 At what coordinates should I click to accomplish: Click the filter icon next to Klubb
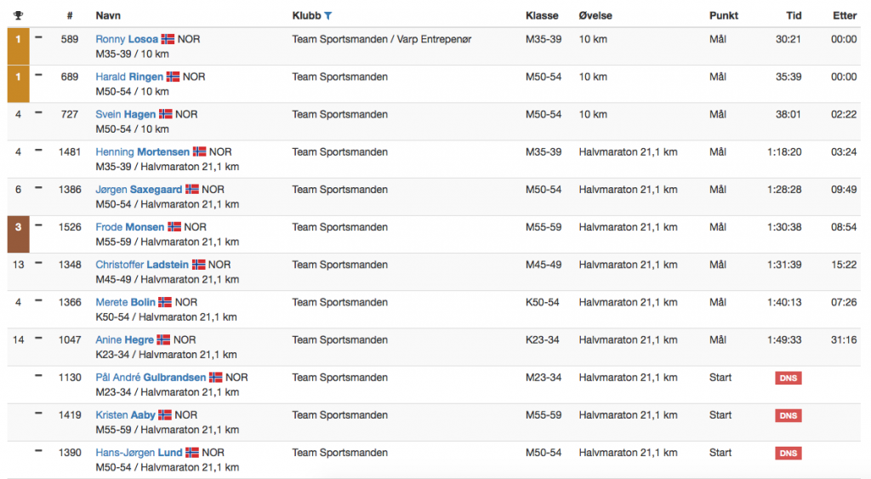[x=328, y=15]
